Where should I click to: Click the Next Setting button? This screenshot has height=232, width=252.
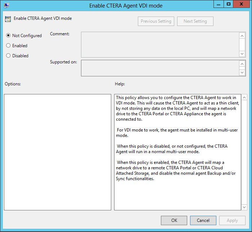pos(195,21)
